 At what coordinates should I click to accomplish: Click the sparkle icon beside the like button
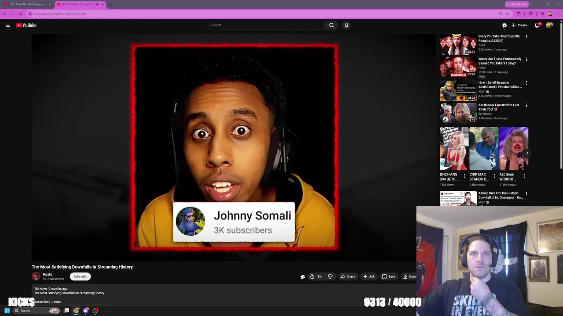pyautogui.click(x=303, y=276)
